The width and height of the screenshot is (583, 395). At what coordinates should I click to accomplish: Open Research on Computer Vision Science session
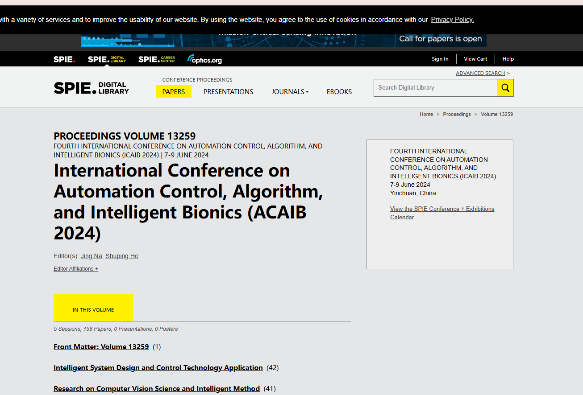tap(157, 388)
